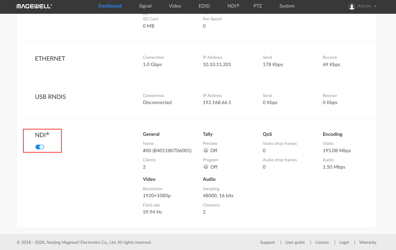The height and width of the screenshot is (250, 396).
Task: Go to the Video tab
Action: [x=175, y=6]
